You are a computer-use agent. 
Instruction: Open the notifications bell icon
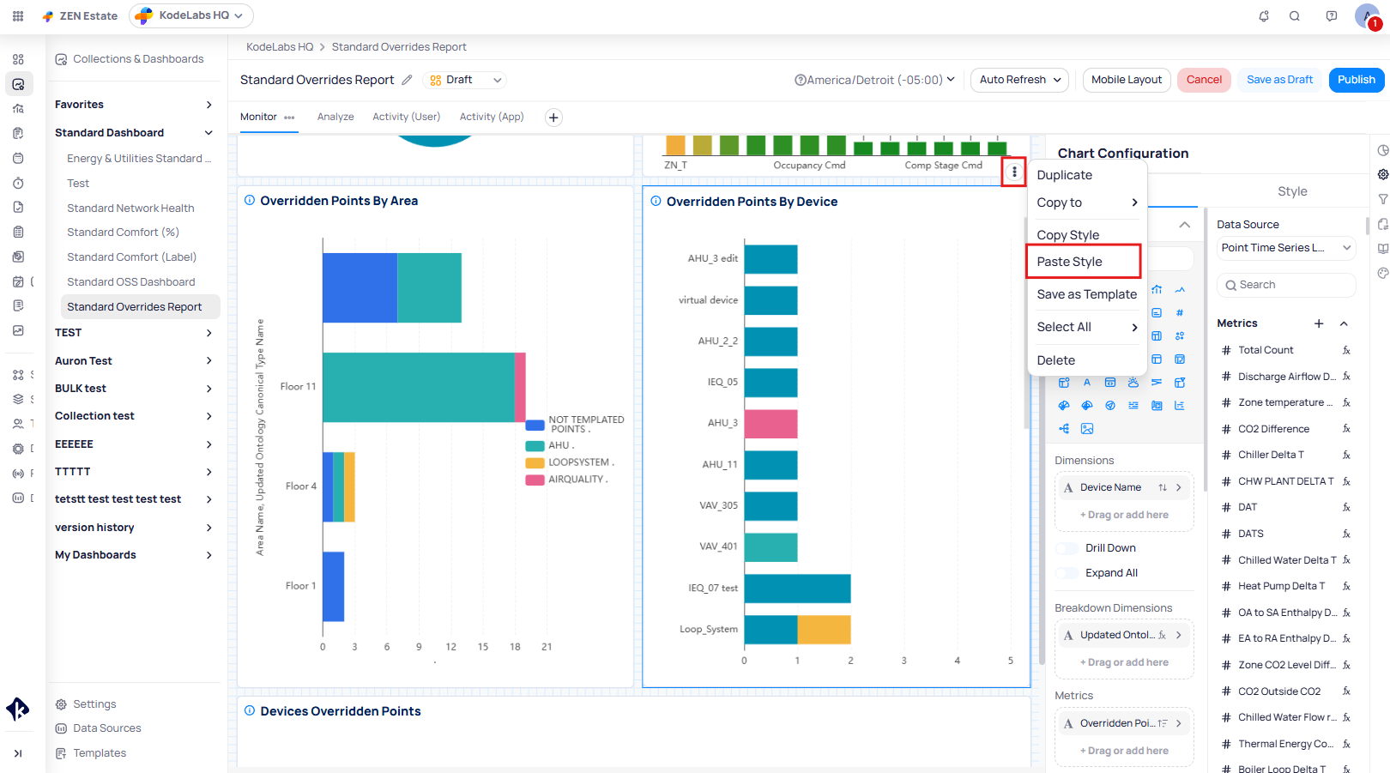1263,16
